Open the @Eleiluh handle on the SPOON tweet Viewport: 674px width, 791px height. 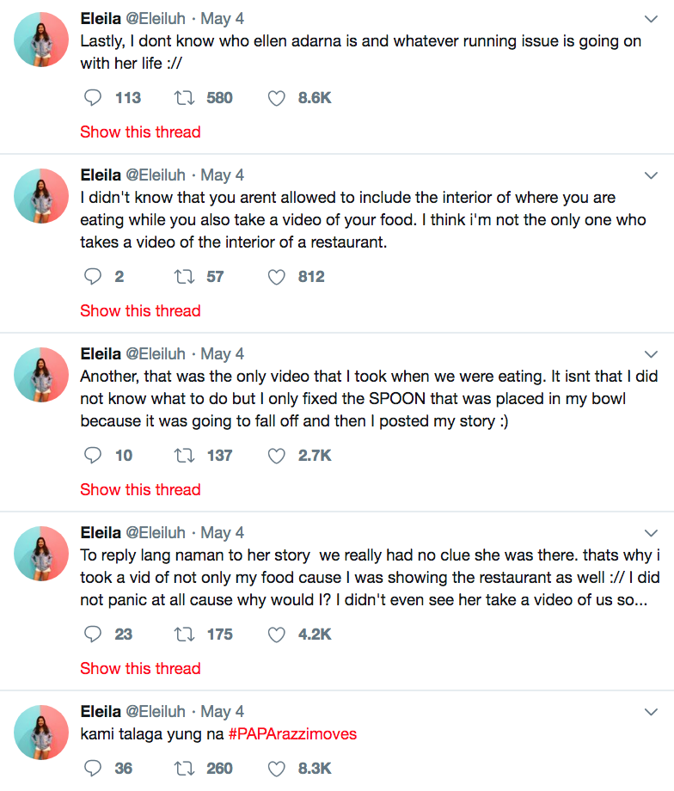point(156,354)
